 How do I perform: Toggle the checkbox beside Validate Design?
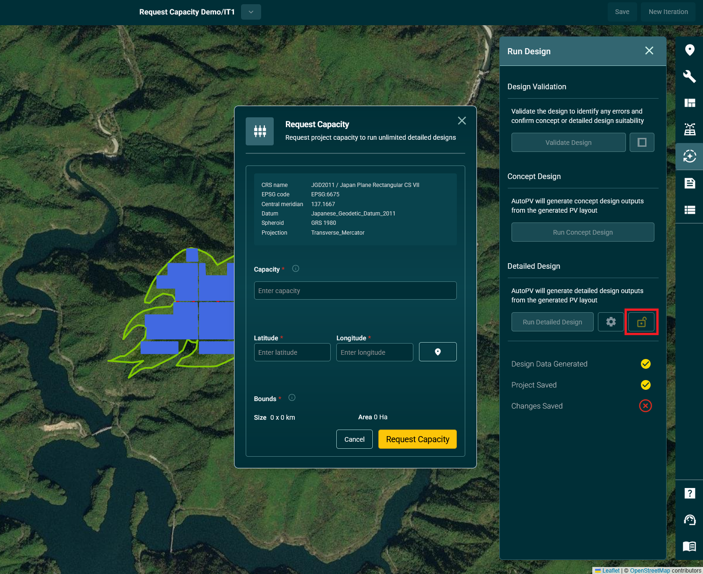(642, 143)
